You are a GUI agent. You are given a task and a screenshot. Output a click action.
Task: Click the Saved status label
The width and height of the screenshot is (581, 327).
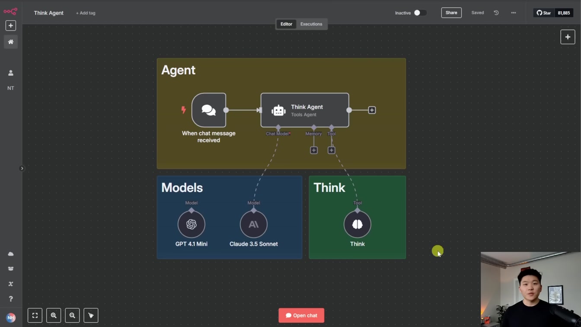[478, 13]
